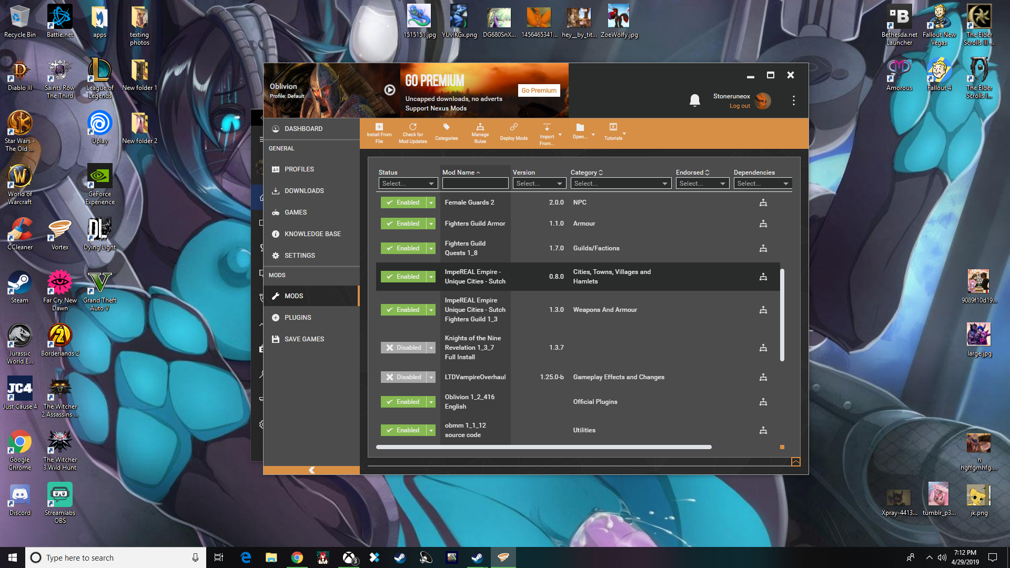Click Windows Start button
This screenshot has width=1010, height=568.
(13, 557)
